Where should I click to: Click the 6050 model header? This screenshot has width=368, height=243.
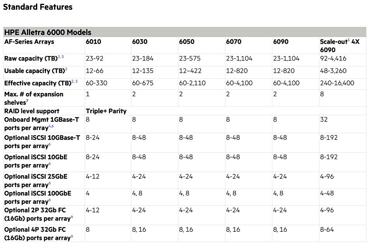tap(187, 42)
